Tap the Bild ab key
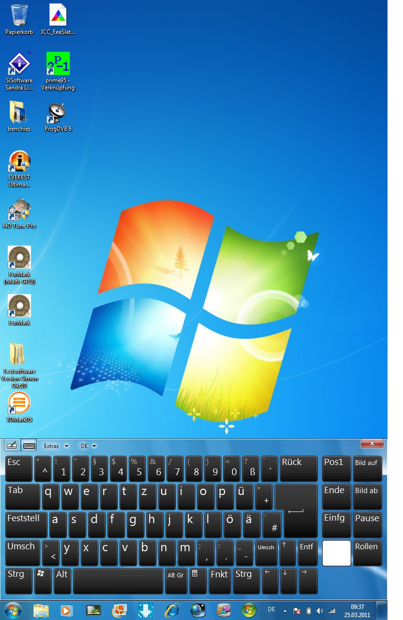This screenshot has height=620, width=403. [x=367, y=497]
